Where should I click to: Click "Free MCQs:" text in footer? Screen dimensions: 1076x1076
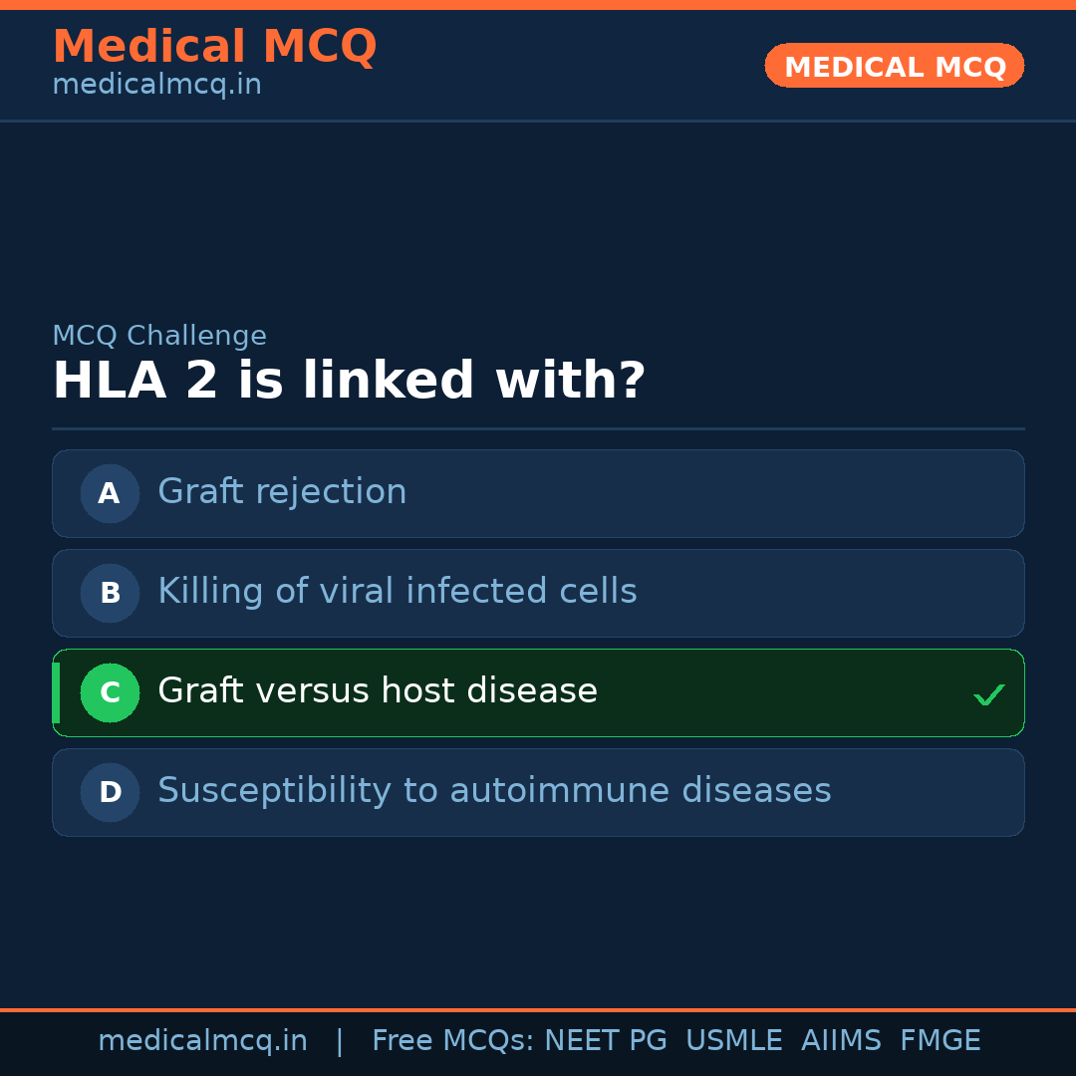(453, 1041)
